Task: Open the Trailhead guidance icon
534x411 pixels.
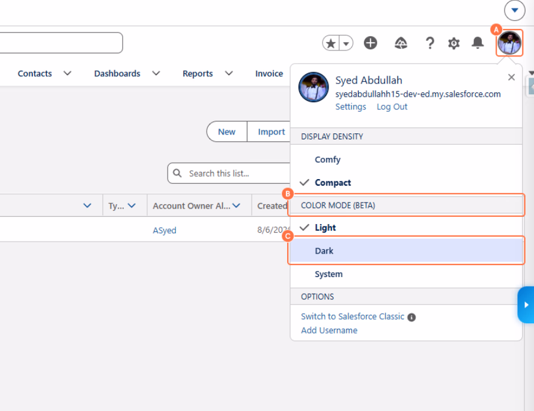Action: [401, 43]
